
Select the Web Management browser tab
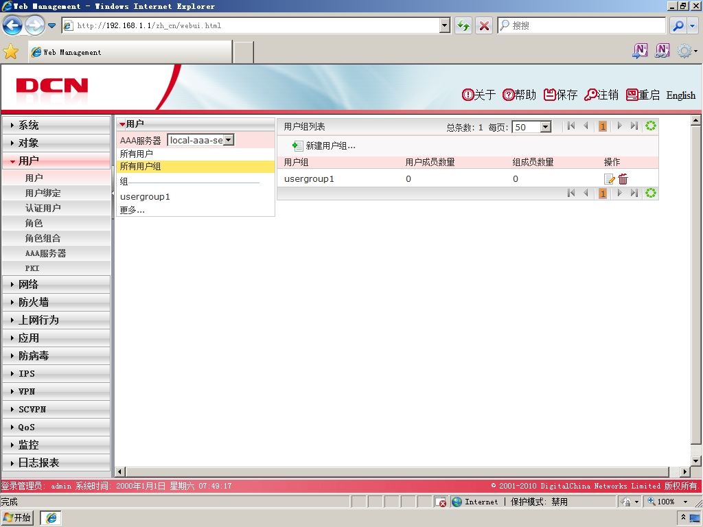pyautogui.click(x=130, y=52)
